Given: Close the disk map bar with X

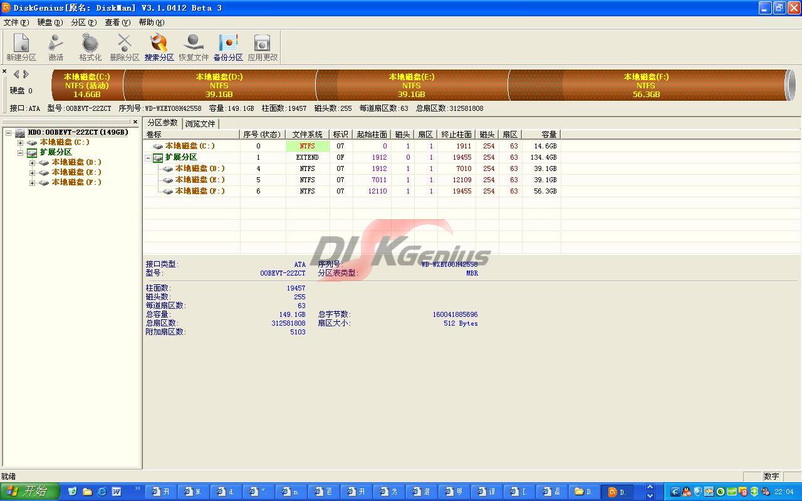Looking at the screenshot, I should click(x=4, y=71).
